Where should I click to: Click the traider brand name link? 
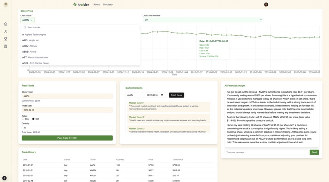tap(84, 4)
